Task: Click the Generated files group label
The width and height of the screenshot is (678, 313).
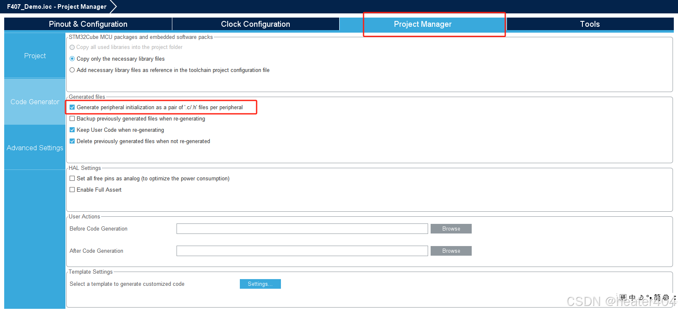Action: [x=87, y=97]
